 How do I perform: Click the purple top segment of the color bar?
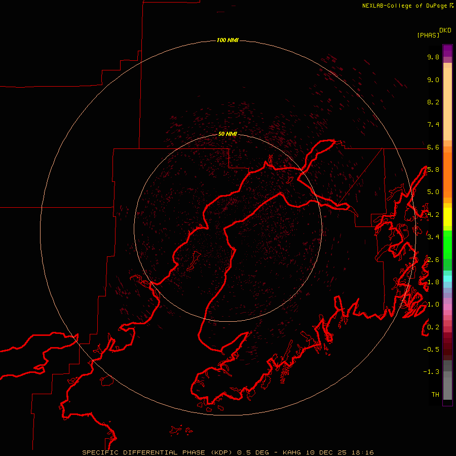(447, 51)
